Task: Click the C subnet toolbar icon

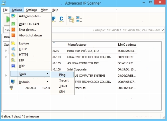Action: [61, 19]
